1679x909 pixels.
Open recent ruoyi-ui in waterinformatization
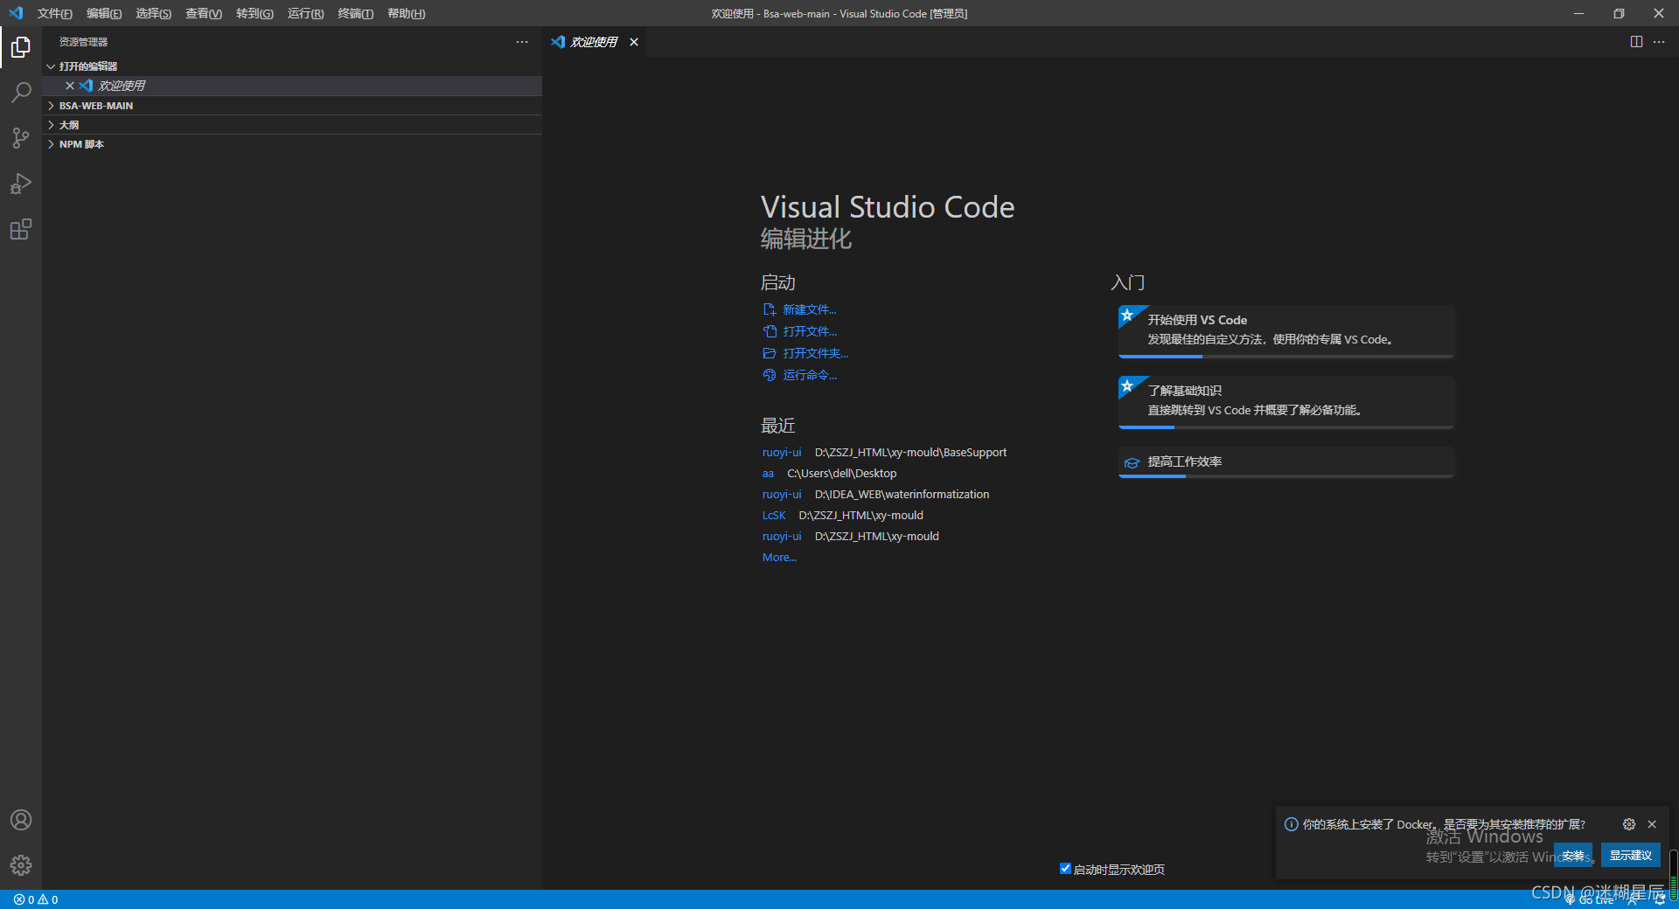coord(782,495)
